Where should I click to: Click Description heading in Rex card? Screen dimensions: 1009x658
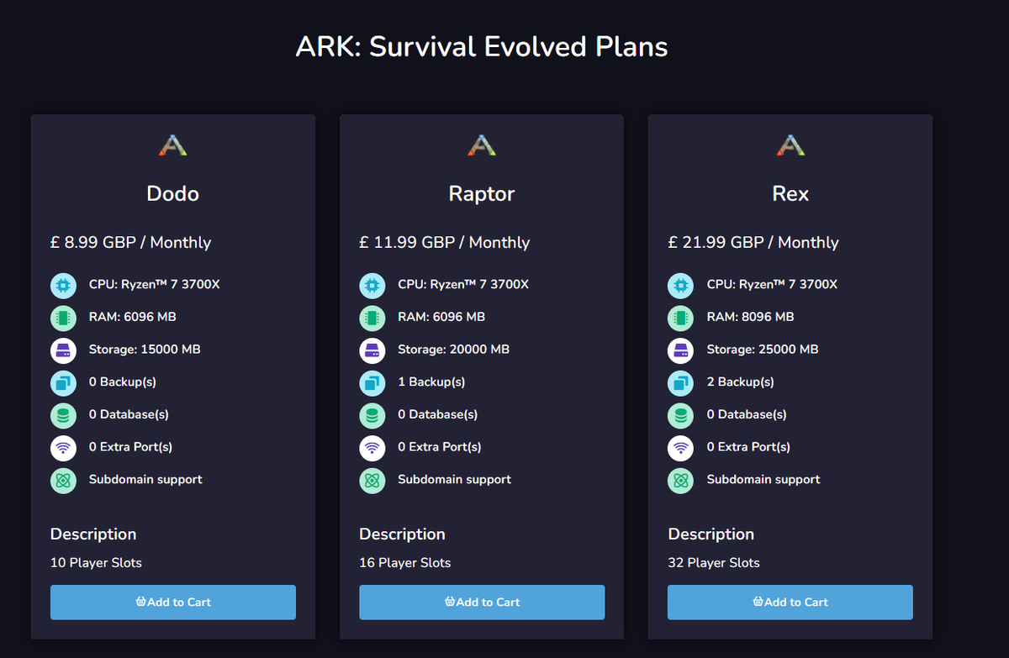point(711,534)
